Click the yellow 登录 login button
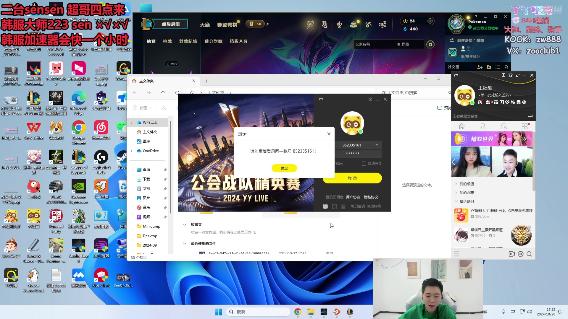Image resolution: width=568 pixels, height=319 pixels. [x=352, y=178]
